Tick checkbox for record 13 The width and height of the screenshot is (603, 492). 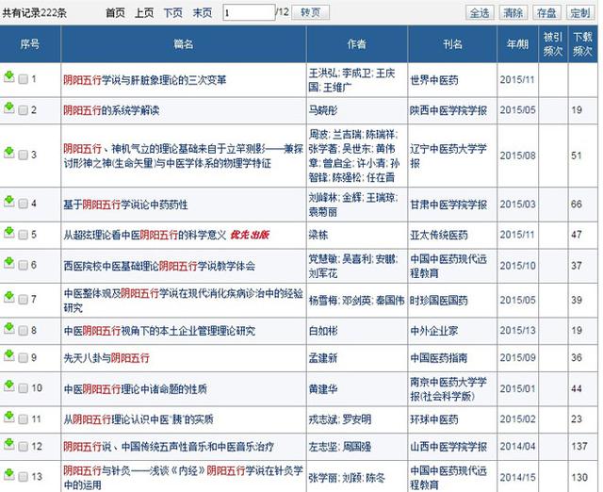(23, 477)
